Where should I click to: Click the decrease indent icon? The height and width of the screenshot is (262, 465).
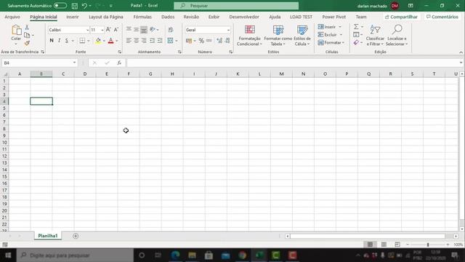[x=152, y=41]
